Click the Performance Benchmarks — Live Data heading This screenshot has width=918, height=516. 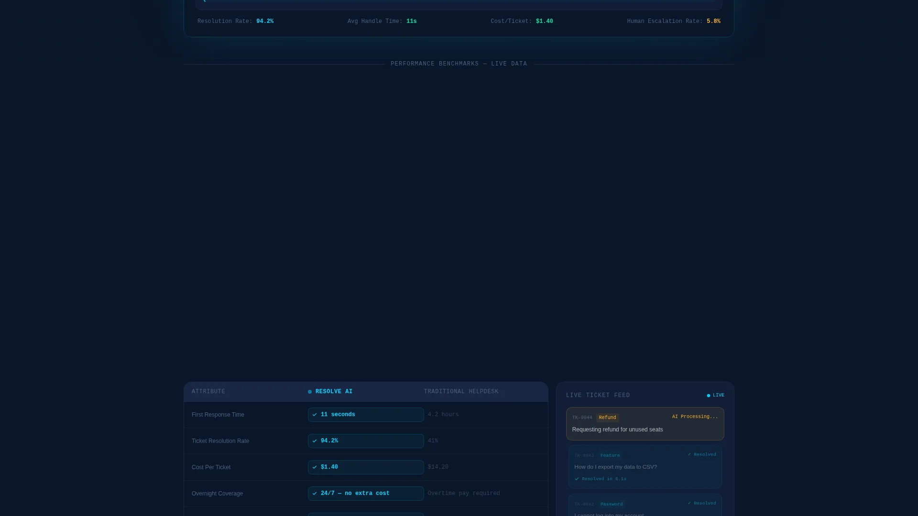[459, 64]
